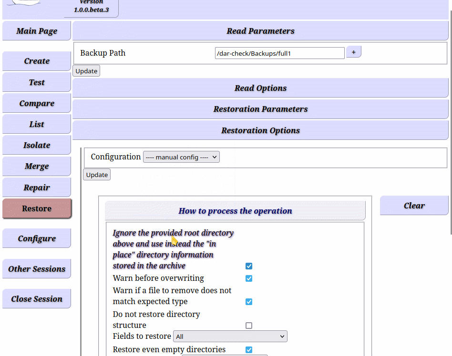Click the Backup Path text field
The width and height of the screenshot is (452, 356).
pos(279,53)
